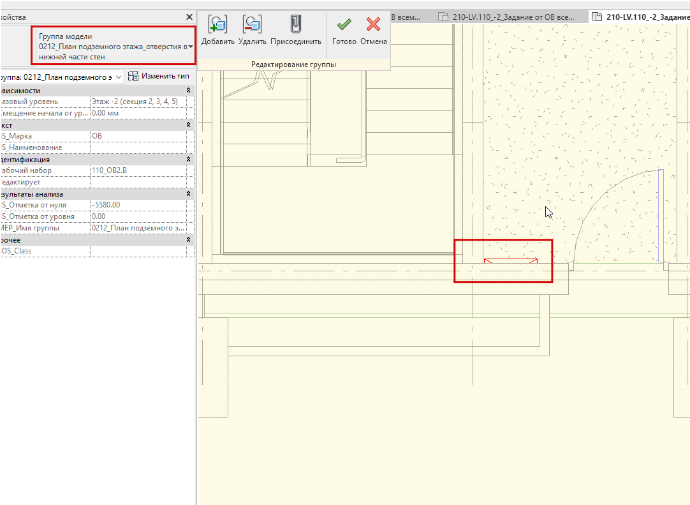Switch to the view tab ending with В всем...
This screenshot has height=505, width=690.
click(x=406, y=17)
